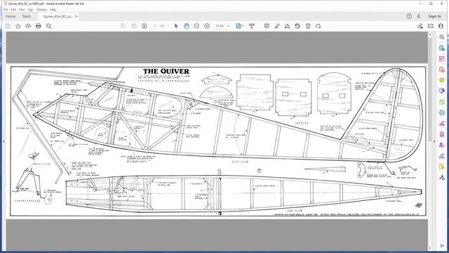Viewport: 449px width, 253px height.
Task: Activate the Hand pan tool
Action: pos(187,26)
